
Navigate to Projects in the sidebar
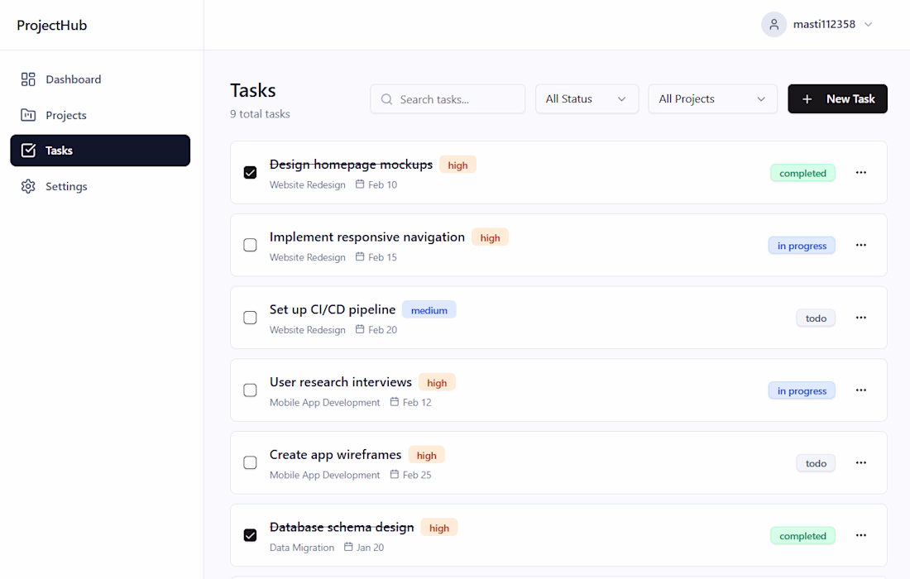coord(66,115)
